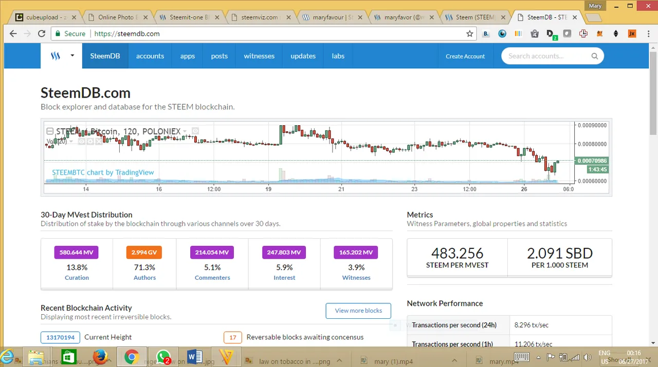Open the Authors link

click(x=144, y=278)
